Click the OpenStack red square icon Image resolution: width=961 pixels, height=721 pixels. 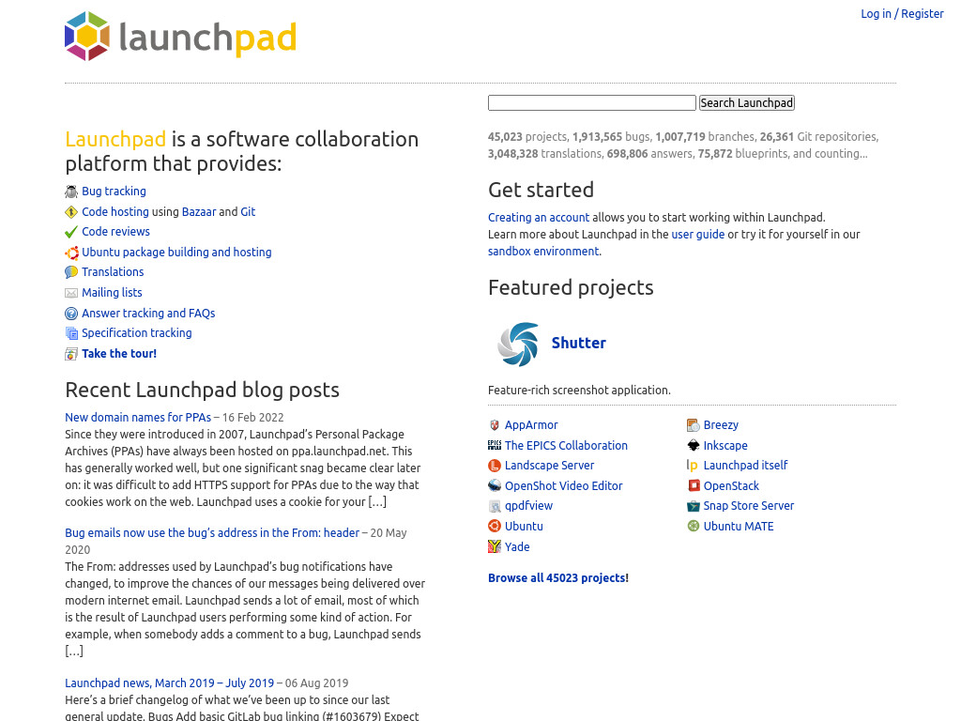(694, 486)
